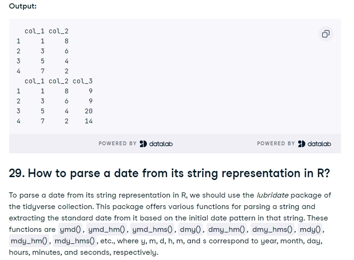Select the mdy_hm() inline code snippet
The height and width of the screenshot is (260, 354).
pyautogui.click(x=29, y=241)
